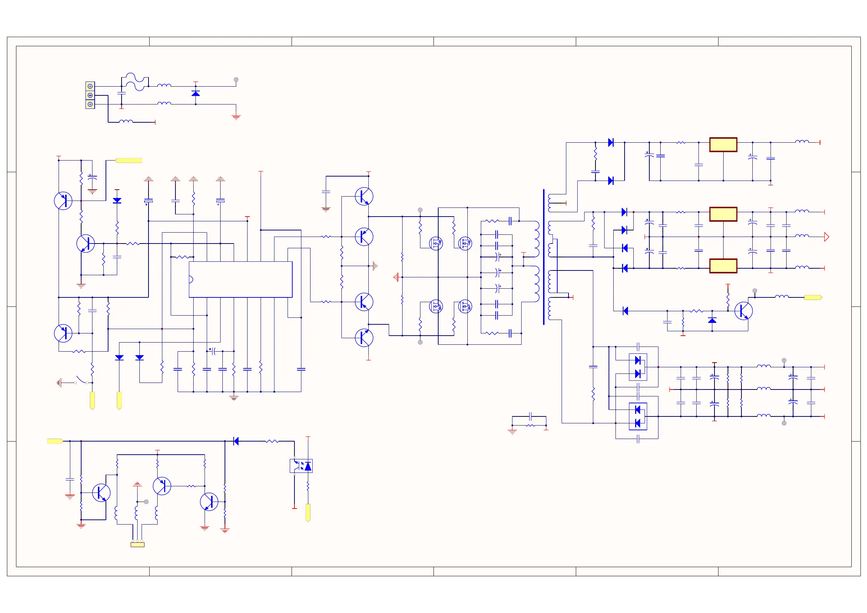
Task: Select the series diode before the optocoupler resistor
Action: click(236, 441)
